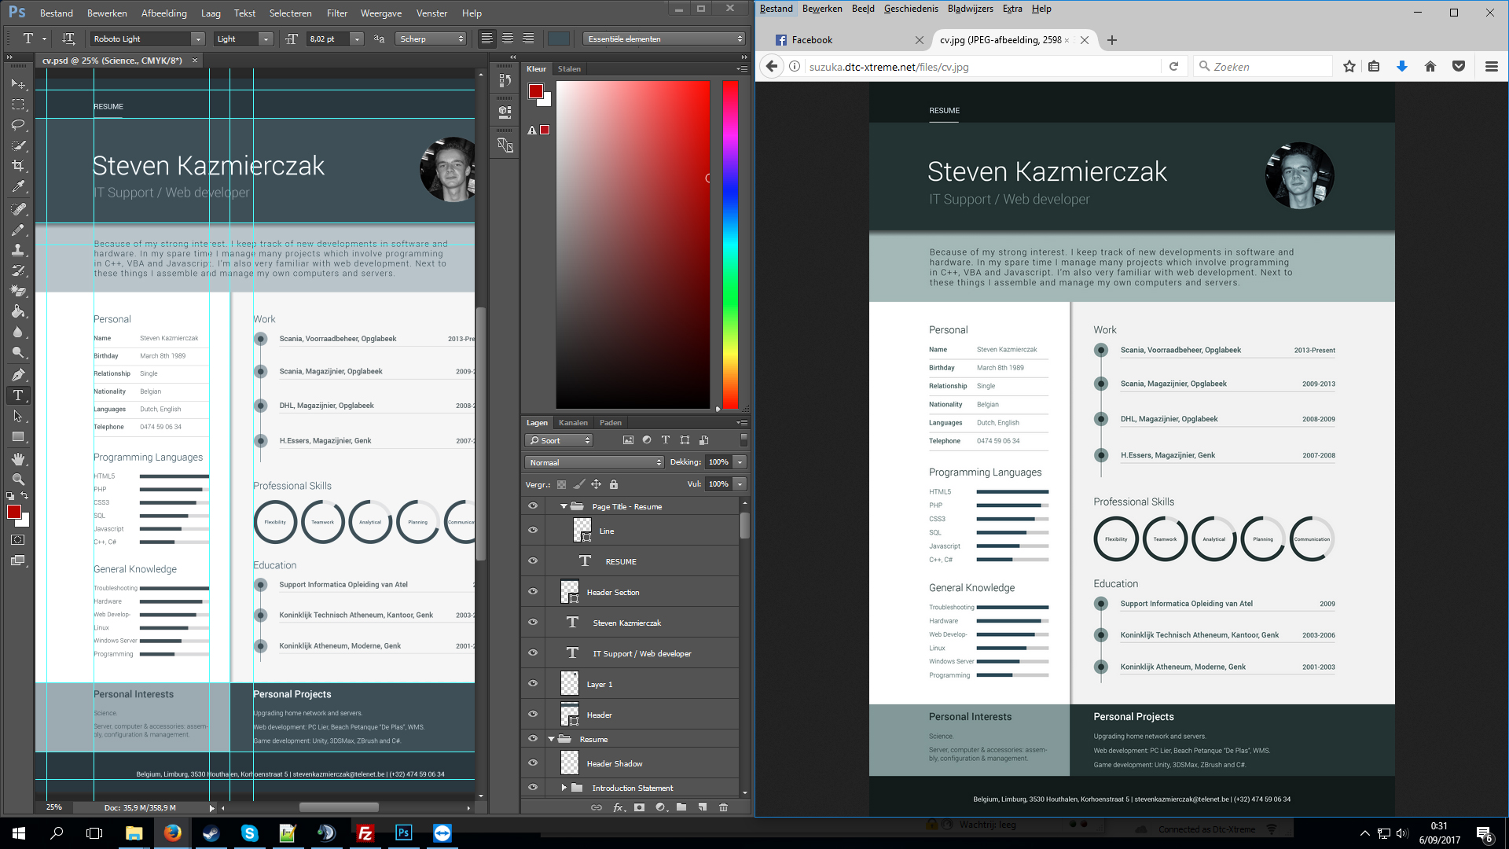The width and height of the screenshot is (1509, 849).
Task: Open the Roboto Light font family dropdown
Action: click(x=198, y=39)
